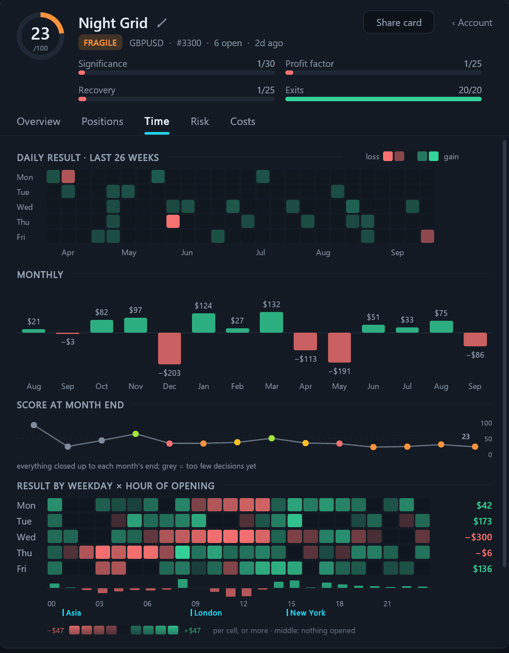Click the bright green gain legend swatch
Viewport: 509px width, 653px height.
[434, 156]
